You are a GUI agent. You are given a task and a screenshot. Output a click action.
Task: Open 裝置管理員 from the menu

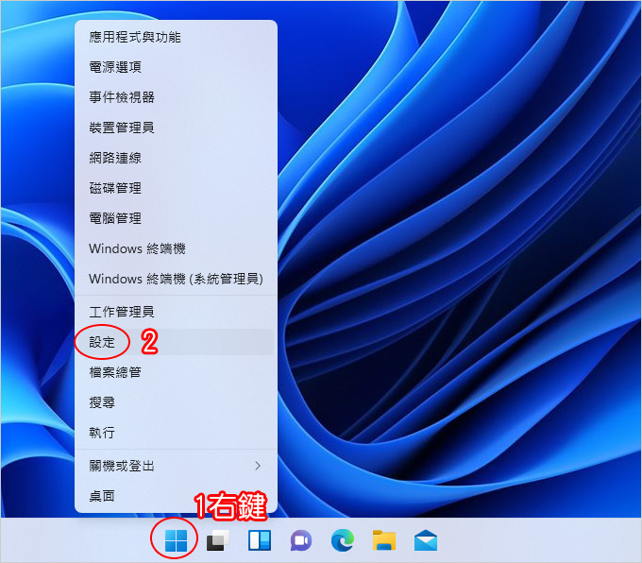pyautogui.click(x=176, y=128)
